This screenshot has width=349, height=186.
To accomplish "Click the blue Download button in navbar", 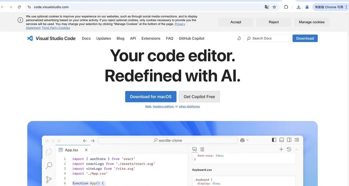I will (x=305, y=38).
